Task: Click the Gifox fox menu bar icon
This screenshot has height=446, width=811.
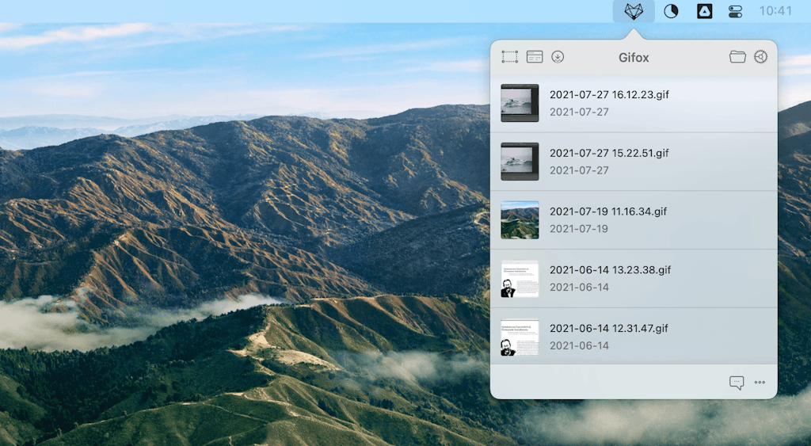Action: click(x=634, y=11)
